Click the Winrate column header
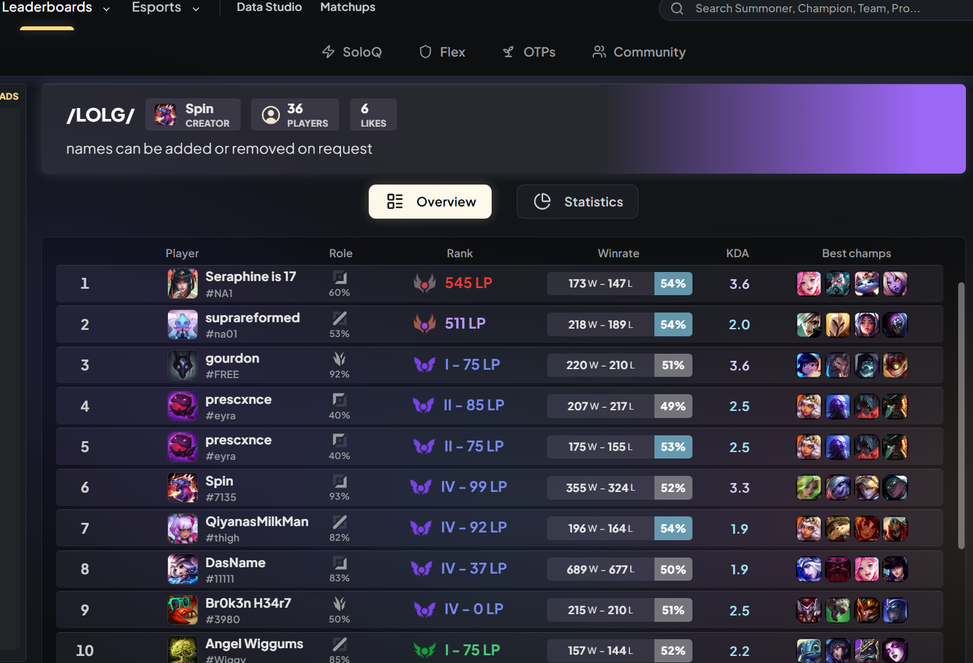 pyautogui.click(x=618, y=253)
